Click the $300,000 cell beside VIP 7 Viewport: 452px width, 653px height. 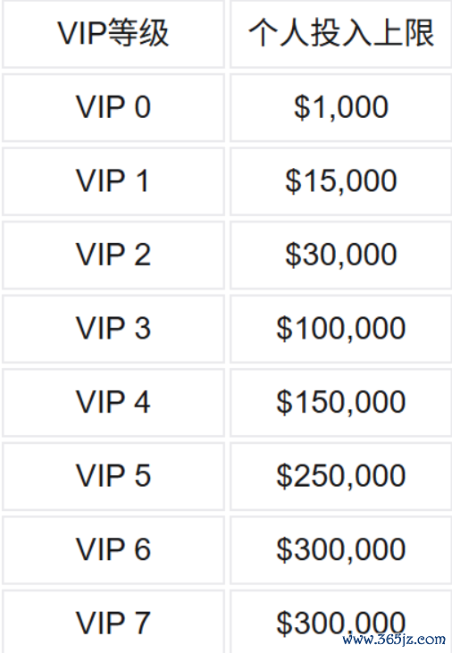click(x=340, y=622)
